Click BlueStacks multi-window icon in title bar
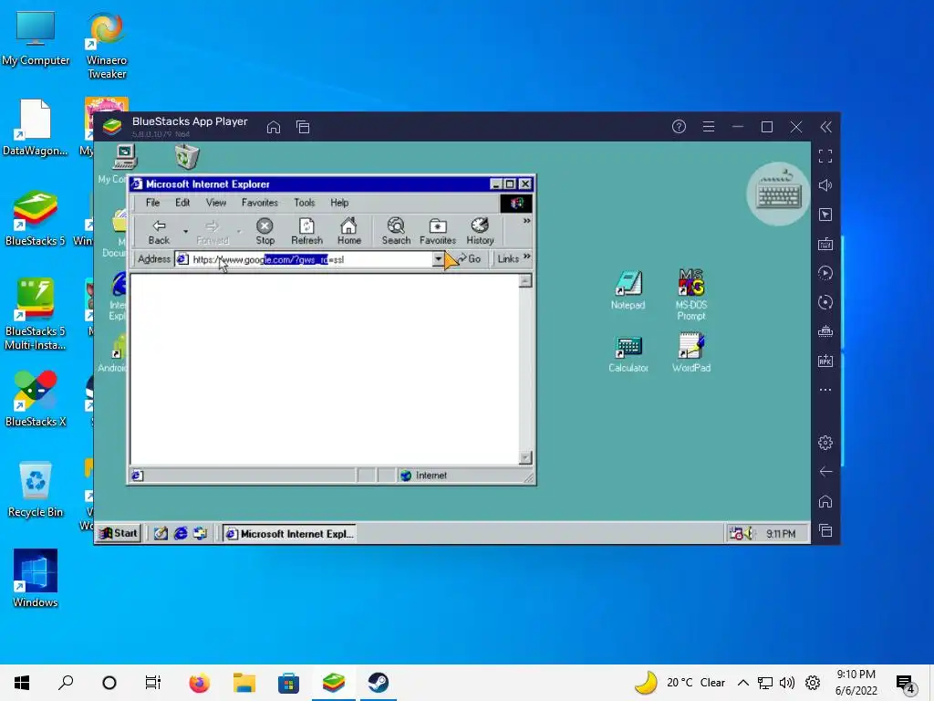Screen dimensions: 934x701 pyautogui.click(x=303, y=127)
